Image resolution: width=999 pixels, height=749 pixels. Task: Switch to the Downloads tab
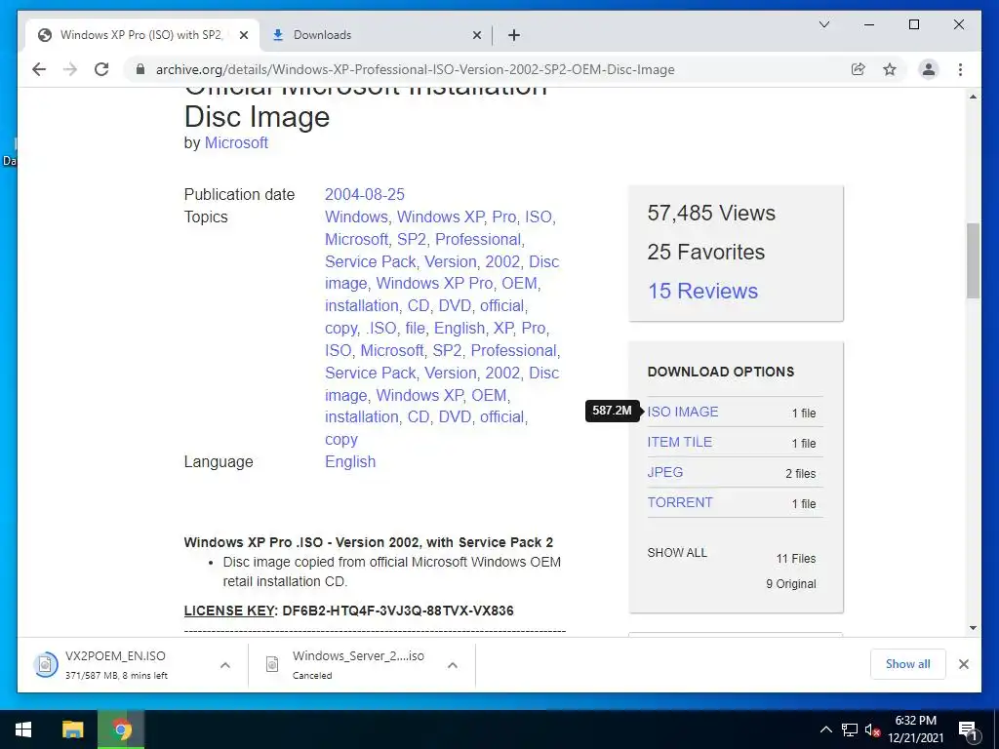point(376,35)
